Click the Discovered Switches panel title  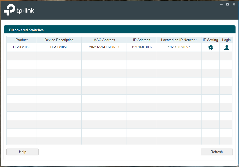click(26, 30)
